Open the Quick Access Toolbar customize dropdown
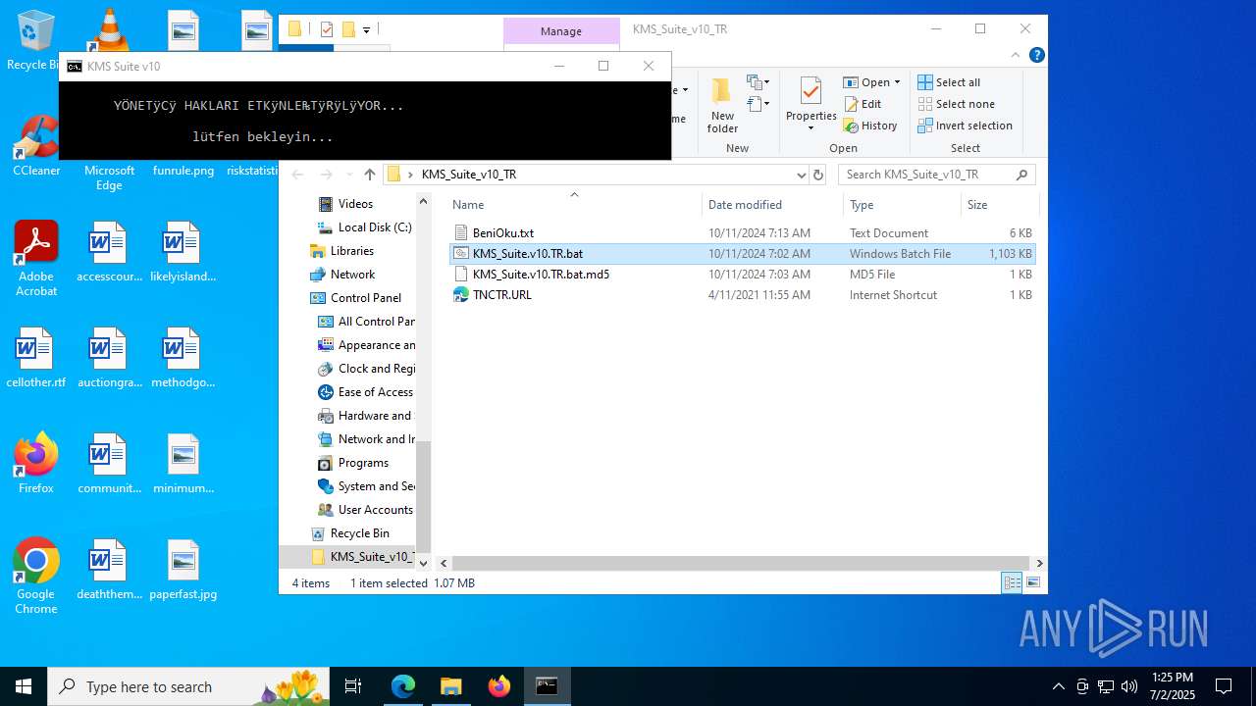1256x706 pixels. tap(366, 29)
